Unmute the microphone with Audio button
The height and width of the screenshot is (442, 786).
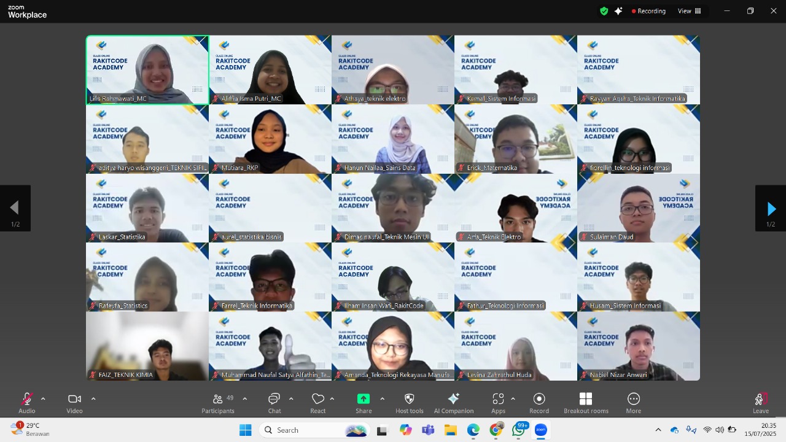pyautogui.click(x=26, y=403)
